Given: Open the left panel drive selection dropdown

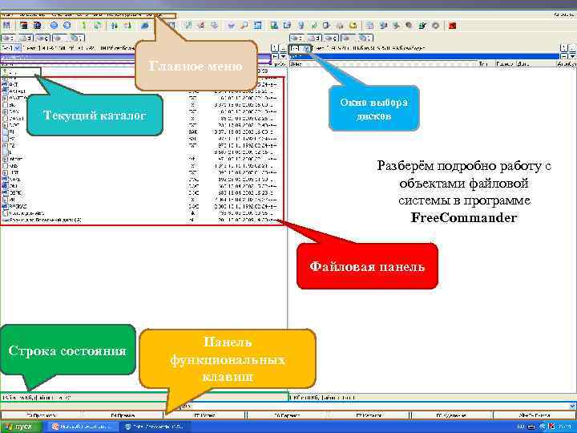Looking at the screenshot, I should point(18,48).
